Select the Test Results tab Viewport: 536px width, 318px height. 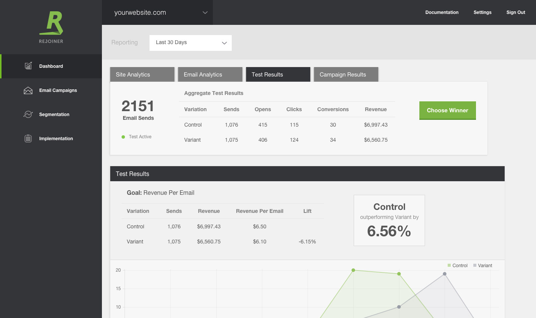(x=278, y=74)
